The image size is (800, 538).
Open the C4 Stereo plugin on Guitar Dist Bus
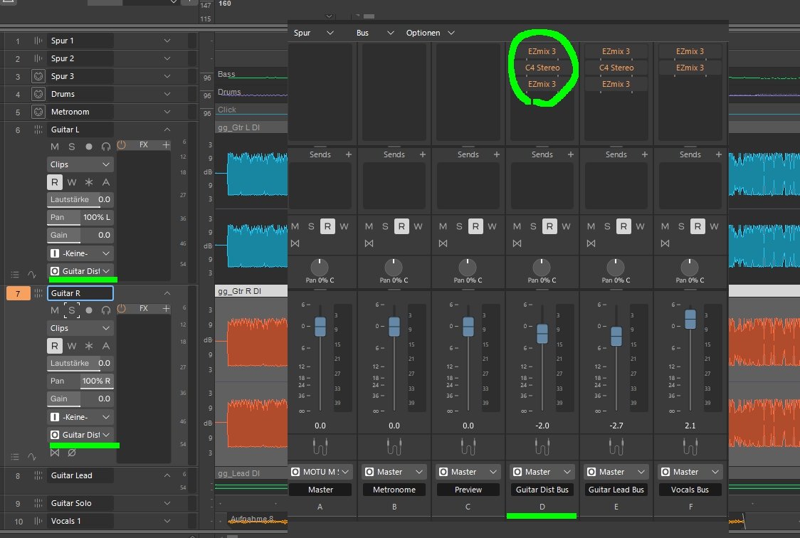click(542, 68)
